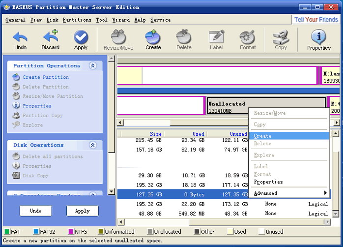Screen dimensions: 343x247
Task: Click the Resize/Move Partition sidebar icon
Action: pyautogui.click(x=16, y=96)
